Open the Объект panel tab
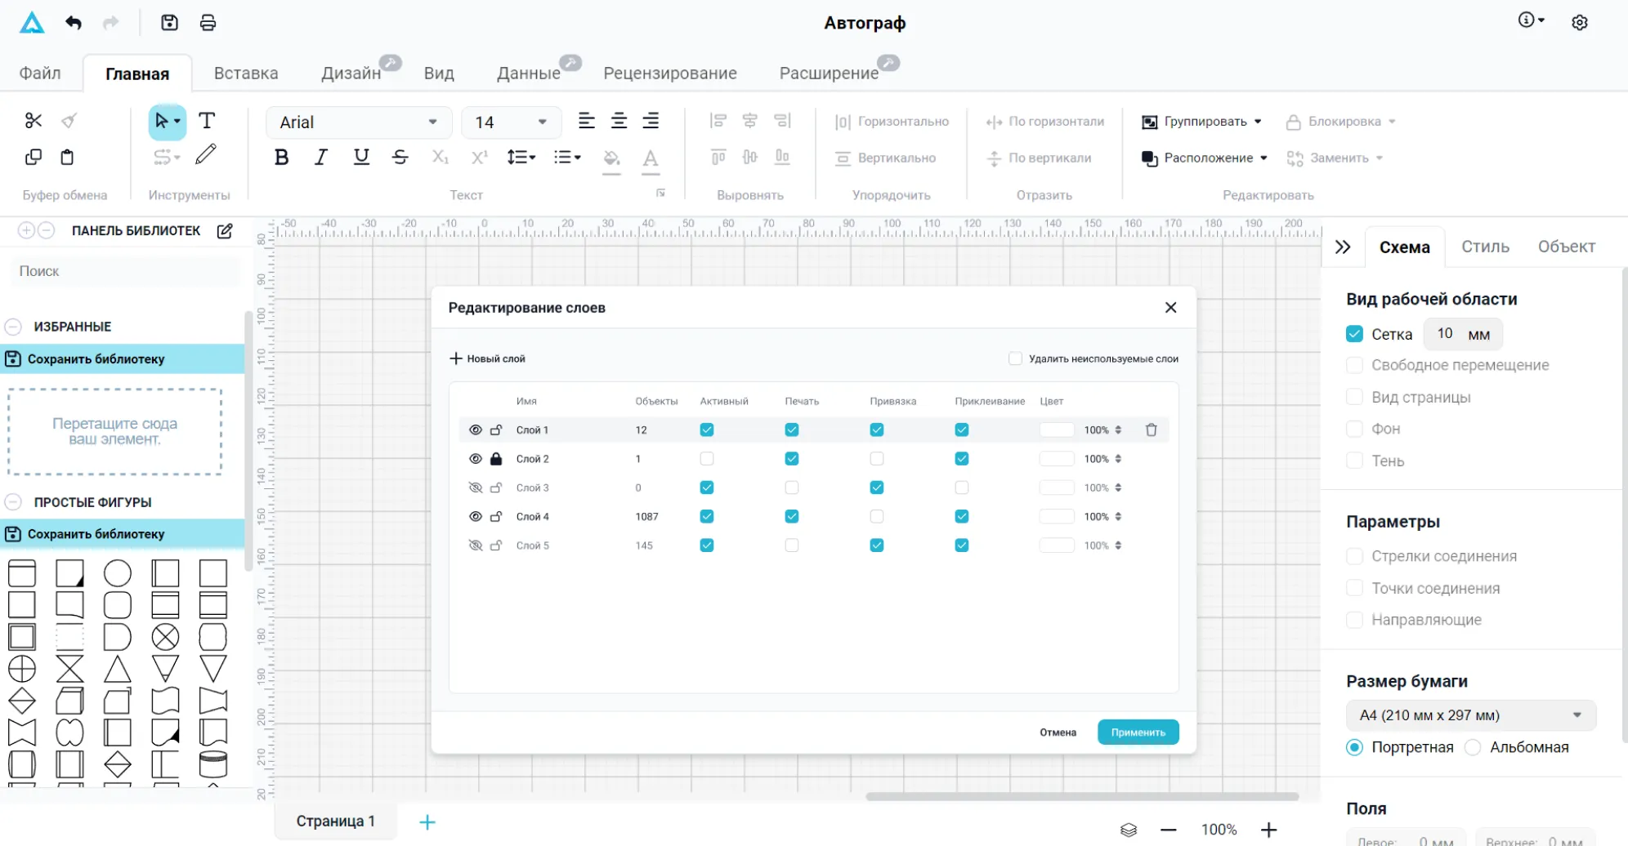This screenshot has height=846, width=1628. click(1567, 247)
